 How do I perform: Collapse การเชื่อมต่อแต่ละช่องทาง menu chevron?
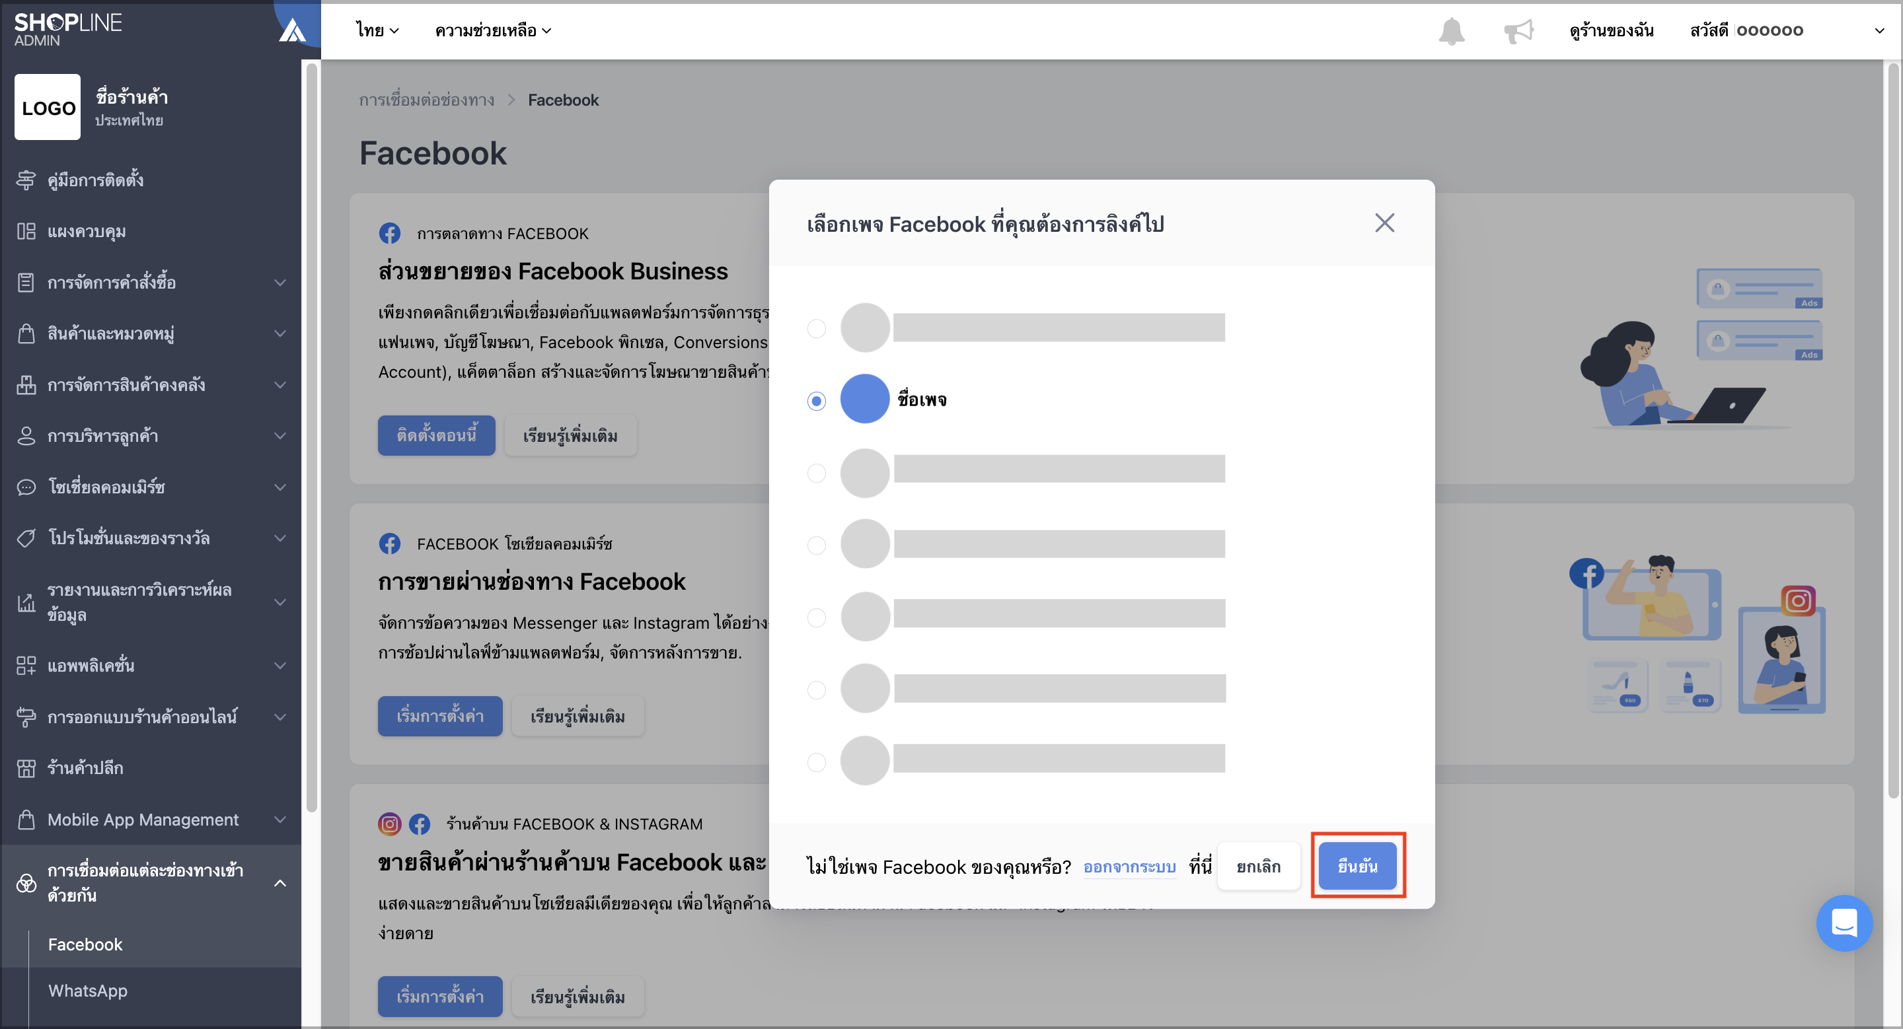pyautogui.click(x=280, y=883)
